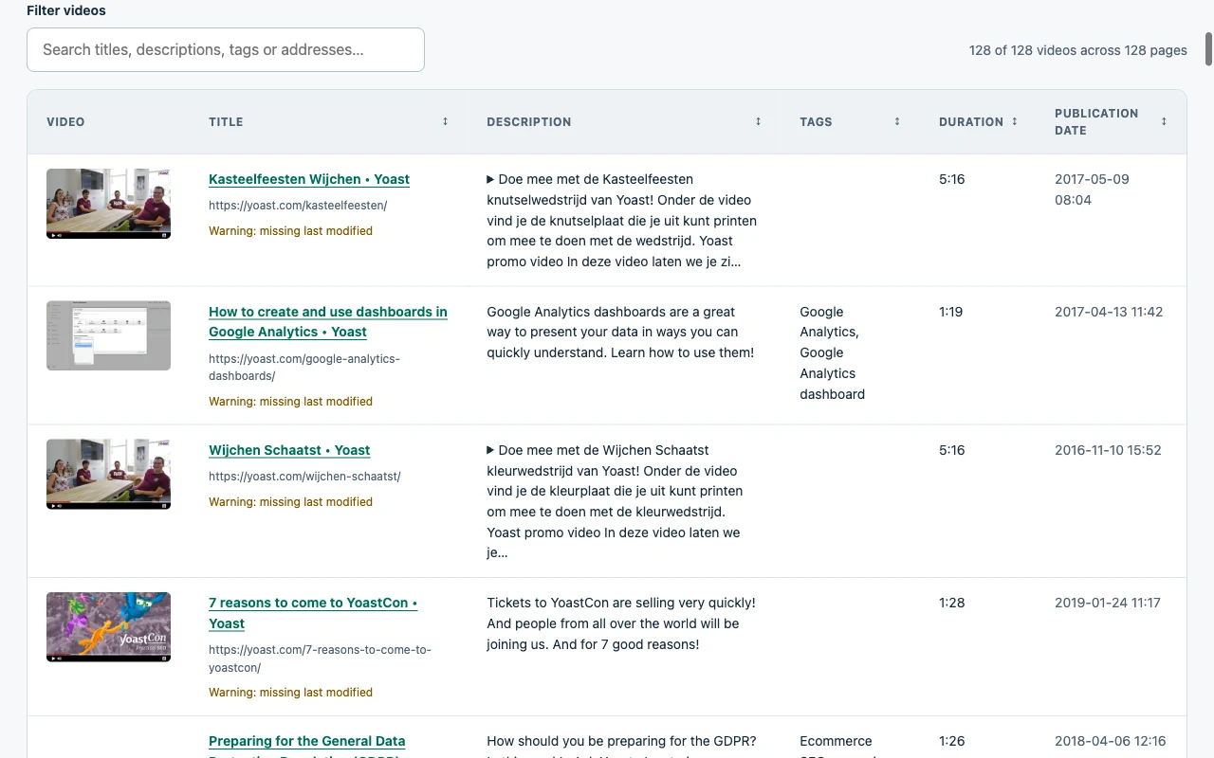Click URL https://yoast.com/wijchen-schaatst/
This screenshot has height=758, width=1214.
click(304, 477)
